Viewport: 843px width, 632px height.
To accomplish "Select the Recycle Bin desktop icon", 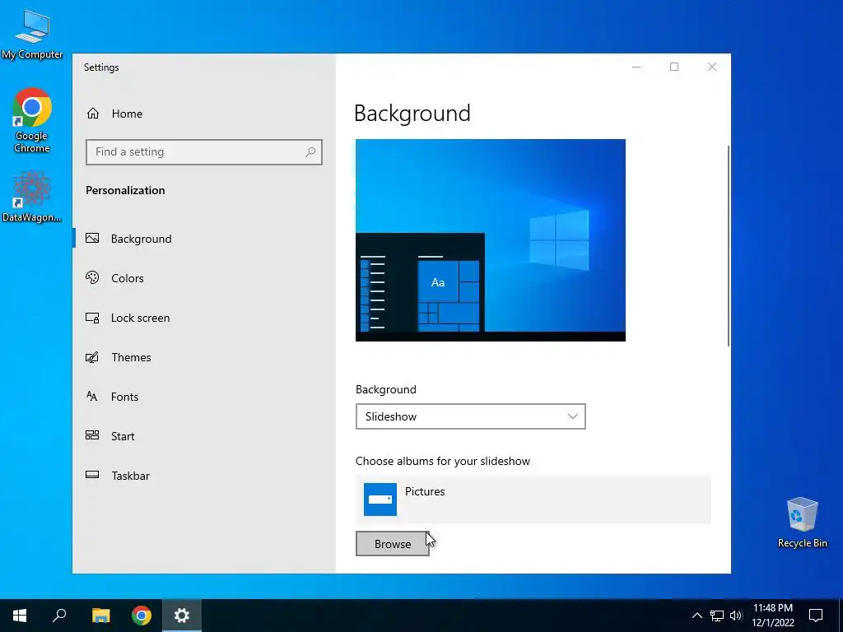I will (x=802, y=523).
